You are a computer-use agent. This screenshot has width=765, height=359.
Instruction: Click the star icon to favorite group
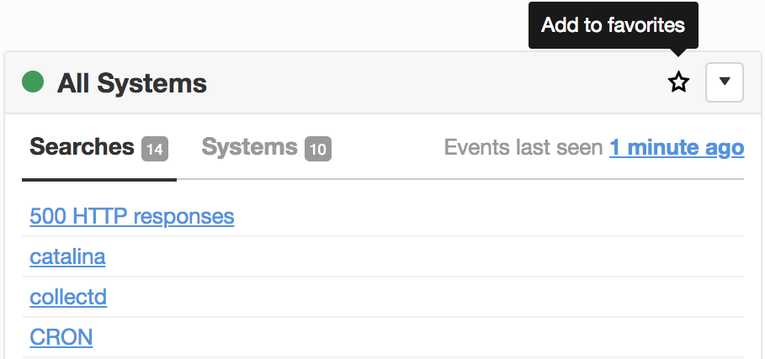[x=678, y=82]
